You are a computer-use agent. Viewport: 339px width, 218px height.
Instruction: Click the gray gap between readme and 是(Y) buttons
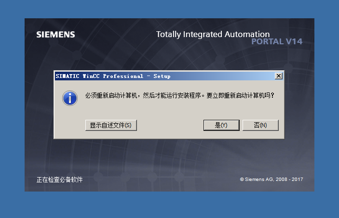pyautogui.click(x=170, y=125)
